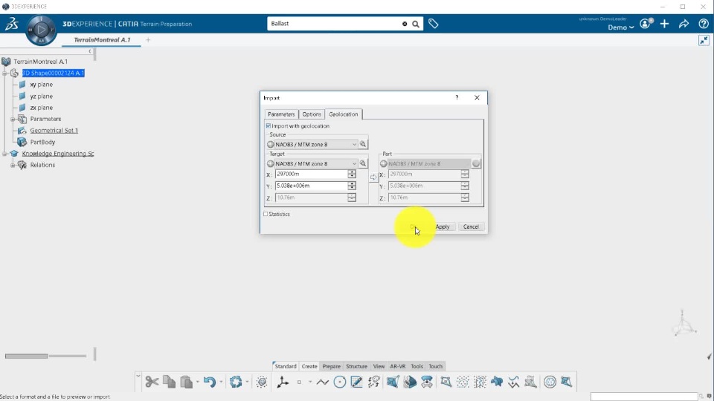Click the plus add icon in header
This screenshot has height=401, width=714.
pyautogui.click(x=664, y=24)
